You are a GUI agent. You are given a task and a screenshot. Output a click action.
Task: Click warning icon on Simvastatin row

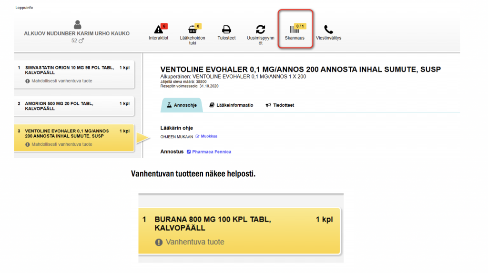coord(27,81)
